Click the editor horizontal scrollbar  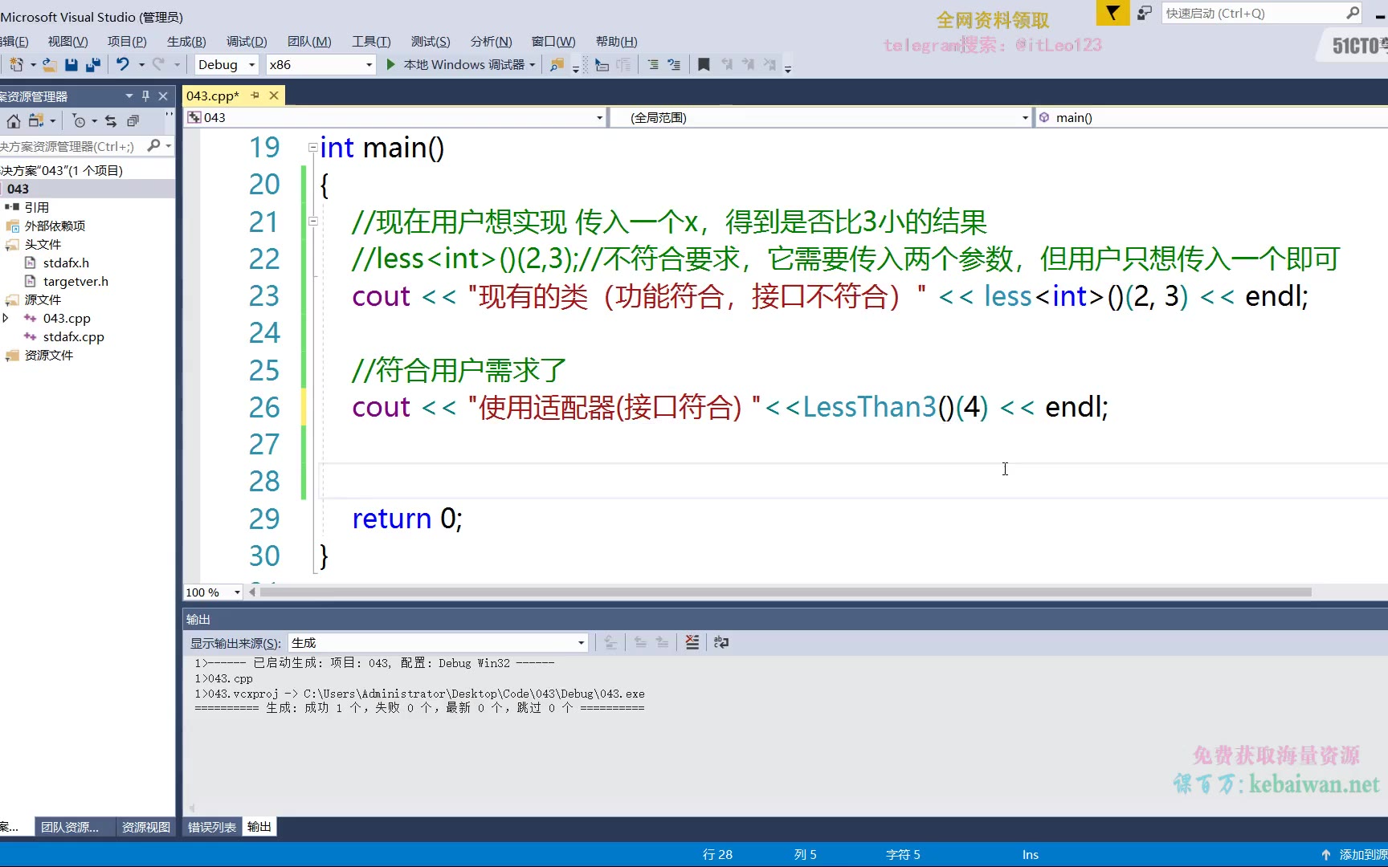pyautogui.click(x=785, y=592)
